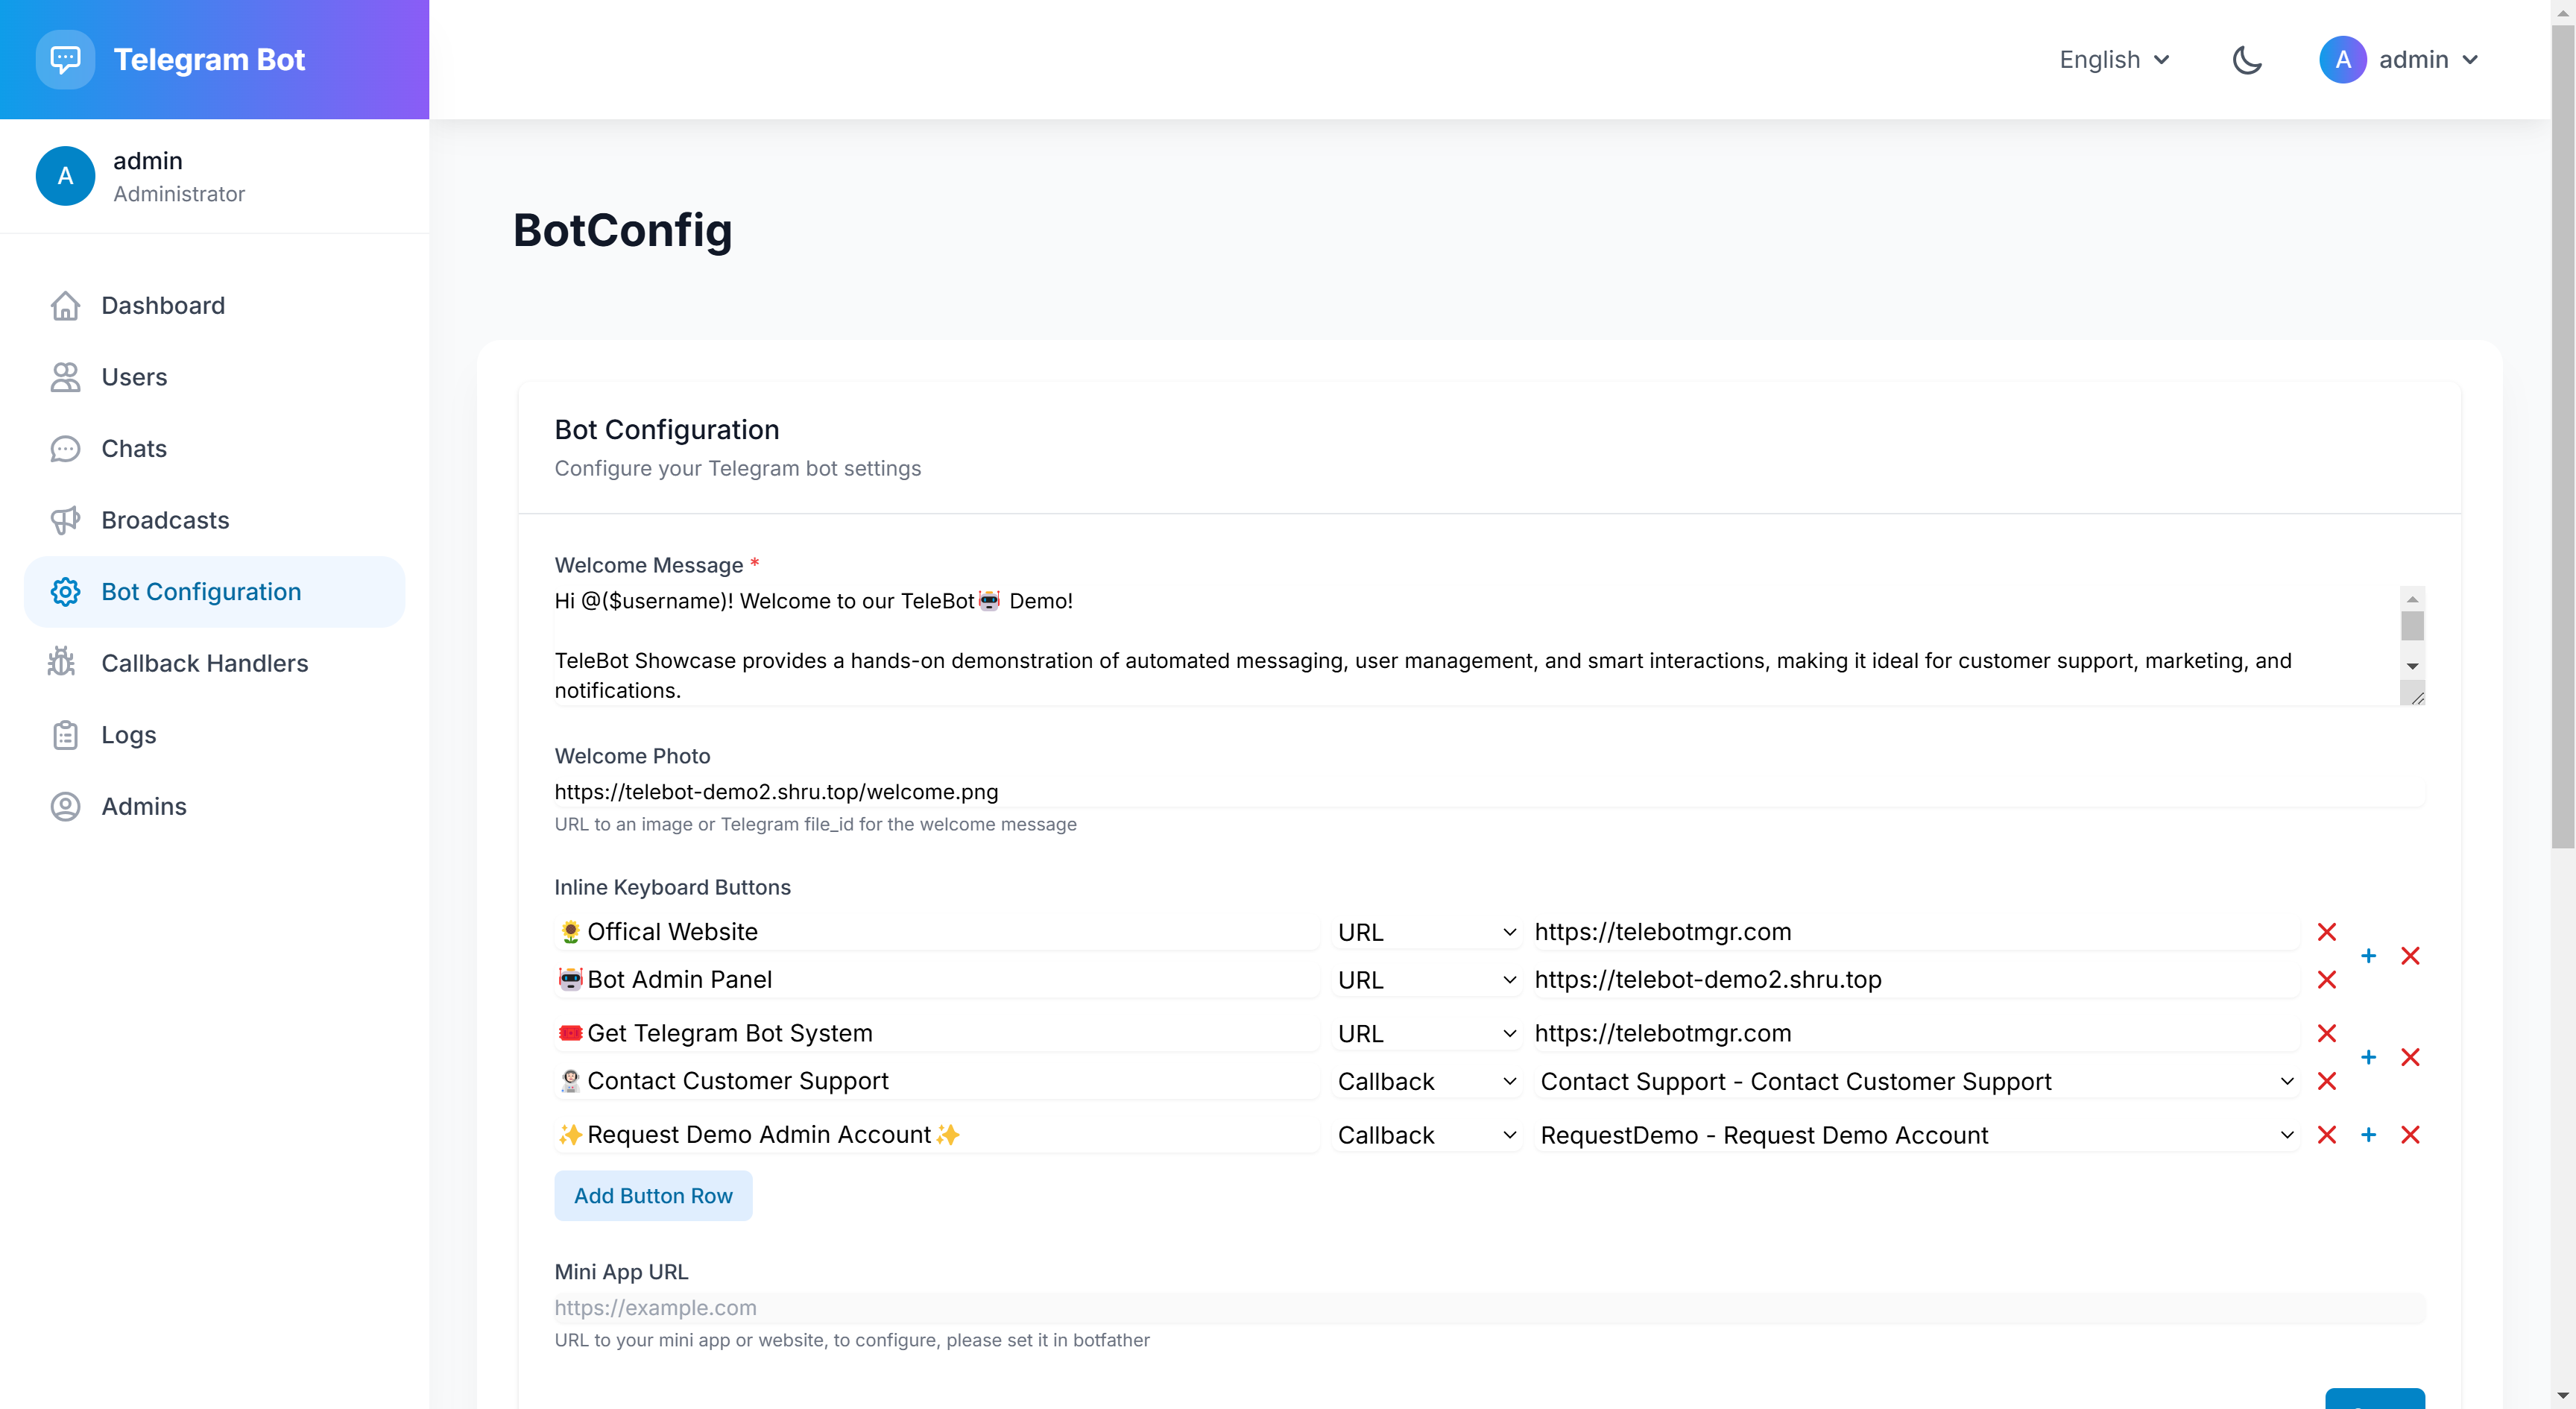The width and height of the screenshot is (2576, 1409).
Task: Click red delete icon for Request Demo Admin Account row
Action: [2411, 1135]
